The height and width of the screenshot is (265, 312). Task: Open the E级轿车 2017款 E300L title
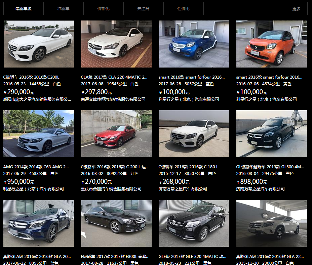115,257
